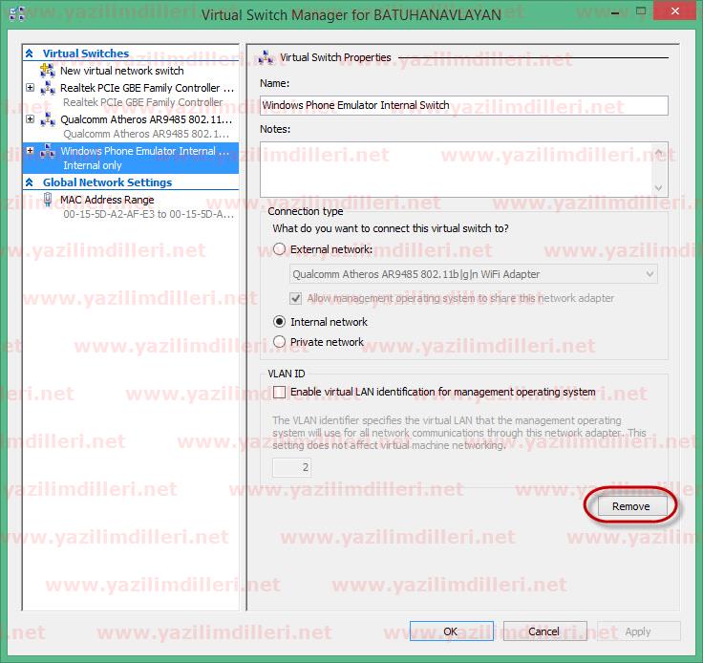Click the Cancel button
703x663 pixels.
[x=544, y=631]
